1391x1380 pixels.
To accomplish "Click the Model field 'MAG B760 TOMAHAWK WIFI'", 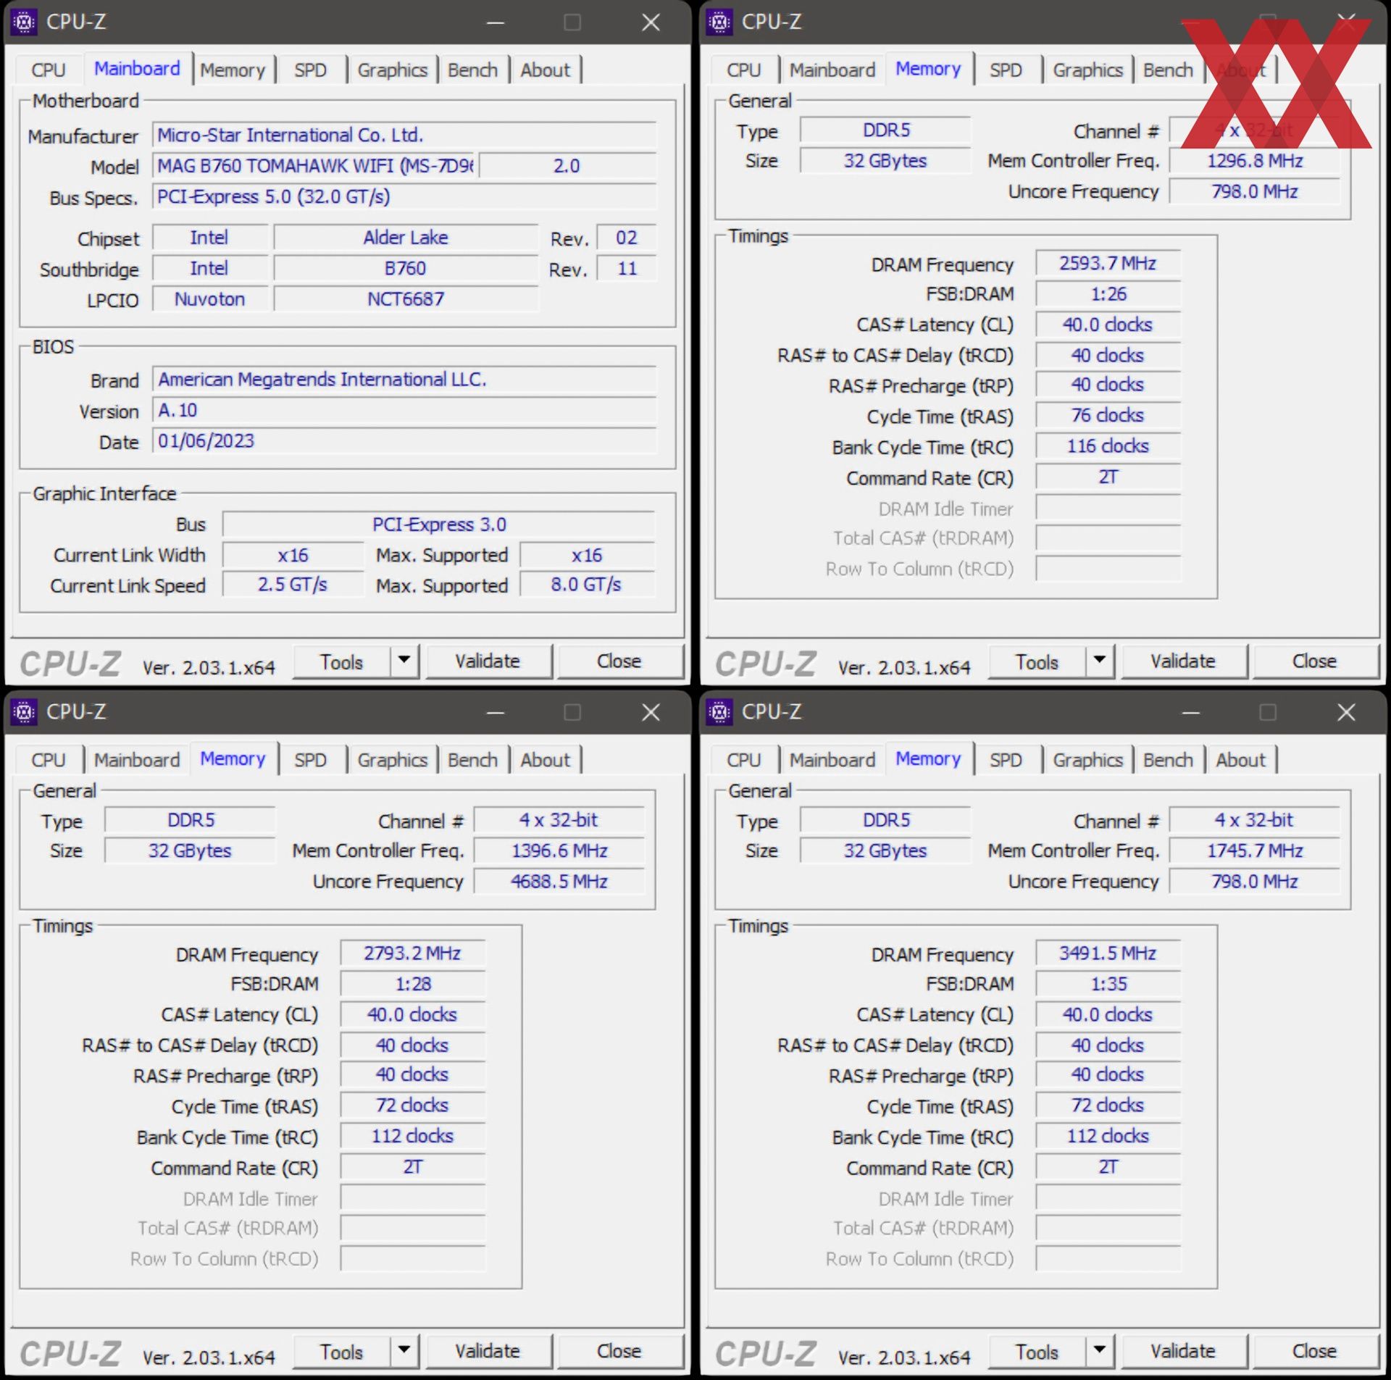I will (x=314, y=166).
